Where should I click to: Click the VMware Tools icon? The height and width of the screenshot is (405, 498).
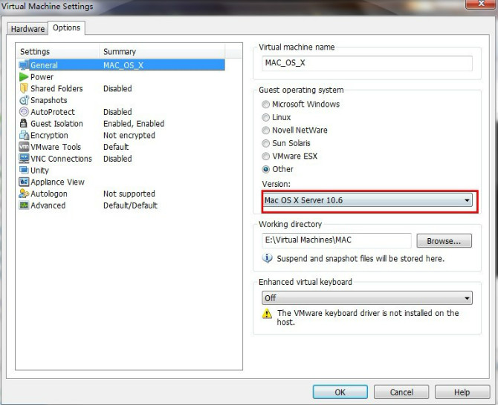coord(24,147)
